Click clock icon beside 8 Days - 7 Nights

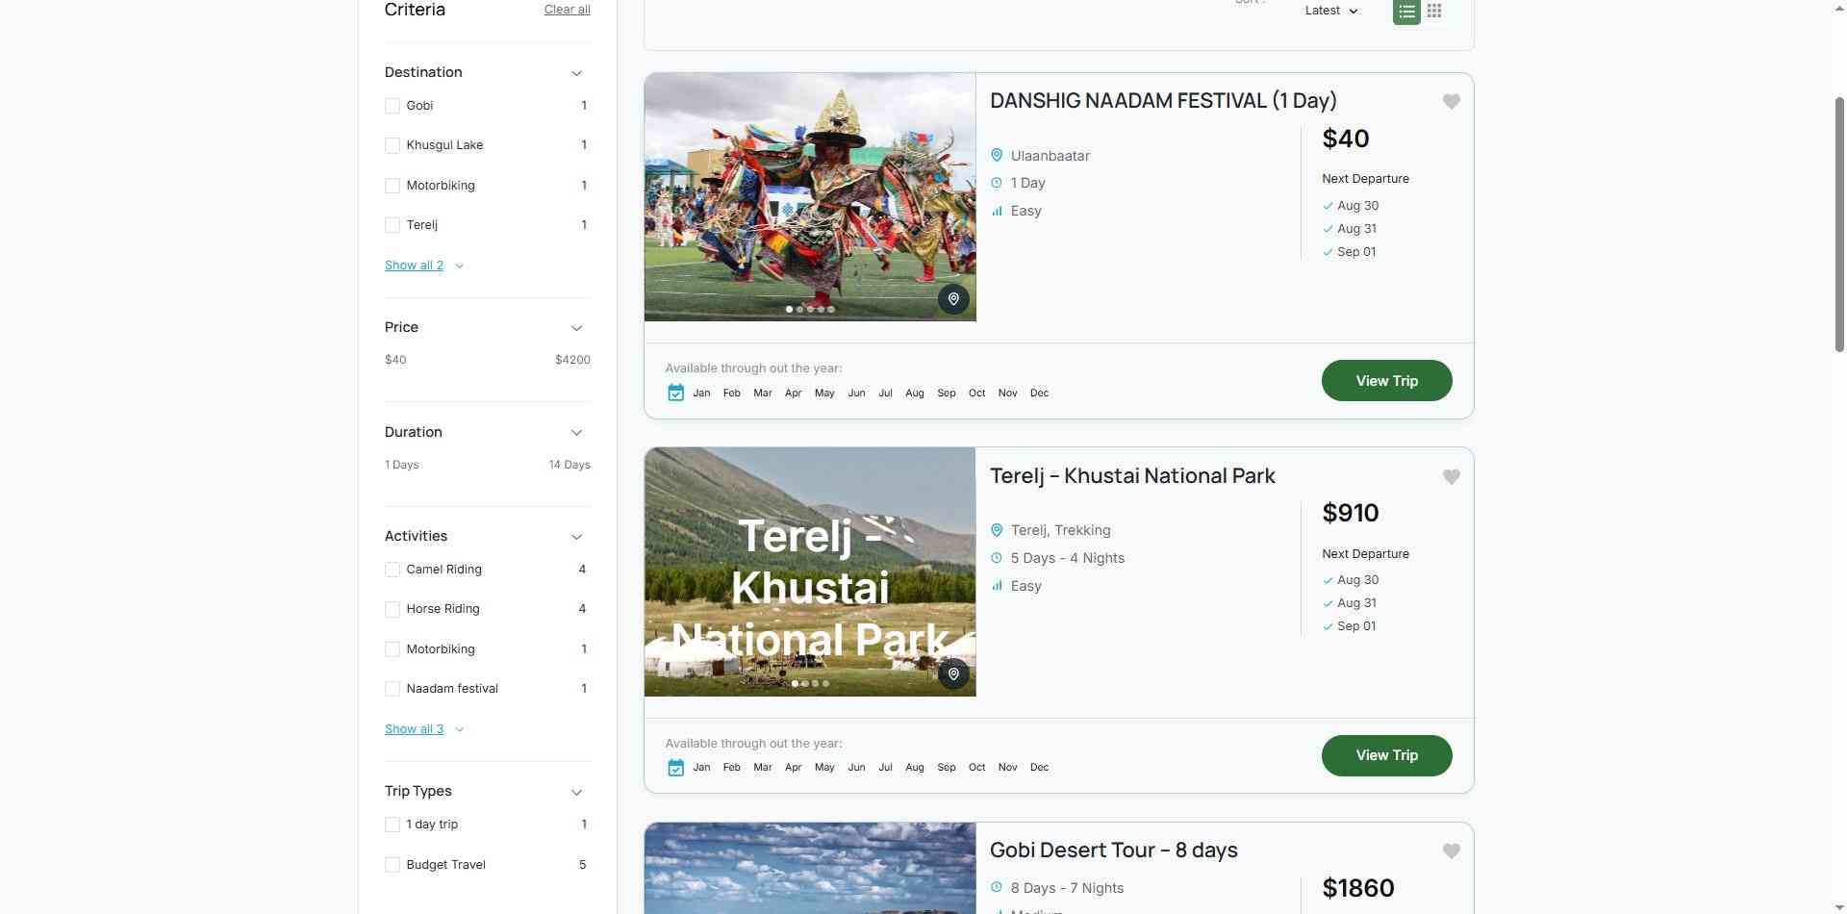(997, 888)
